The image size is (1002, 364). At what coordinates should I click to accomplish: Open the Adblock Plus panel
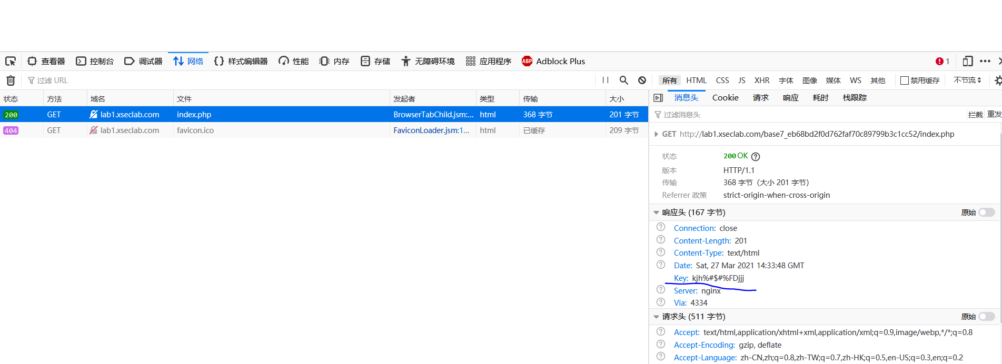coord(553,61)
